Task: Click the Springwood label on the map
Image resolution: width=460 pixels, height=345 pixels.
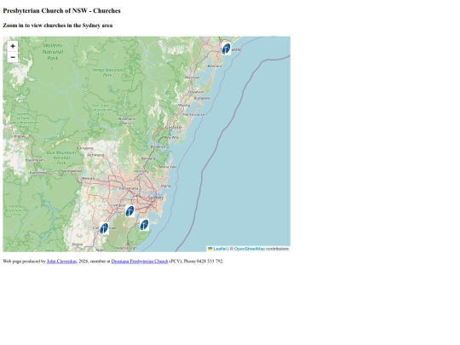Action: pyautogui.click(x=72, y=171)
